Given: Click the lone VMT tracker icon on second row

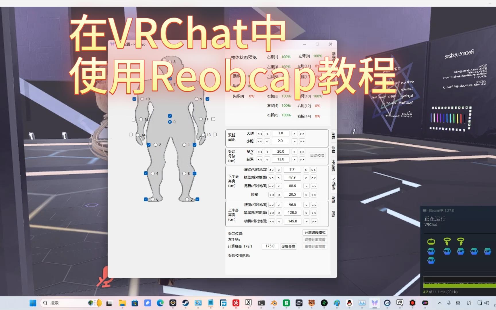Looking at the screenshot, I should coord(431,260).
